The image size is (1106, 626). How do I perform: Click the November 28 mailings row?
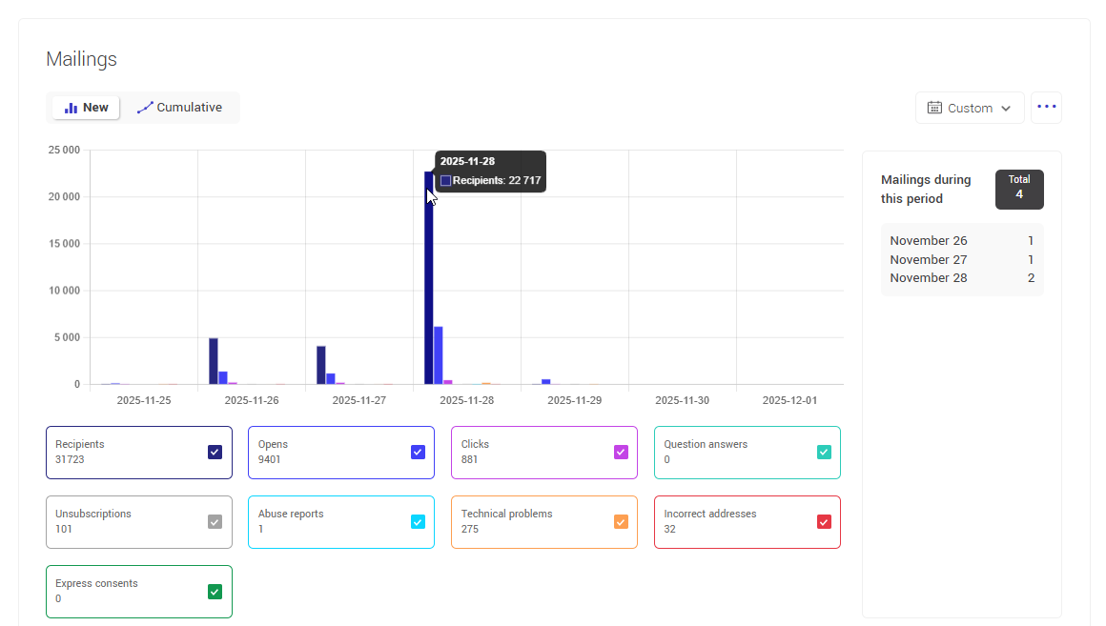pos(961,278)
